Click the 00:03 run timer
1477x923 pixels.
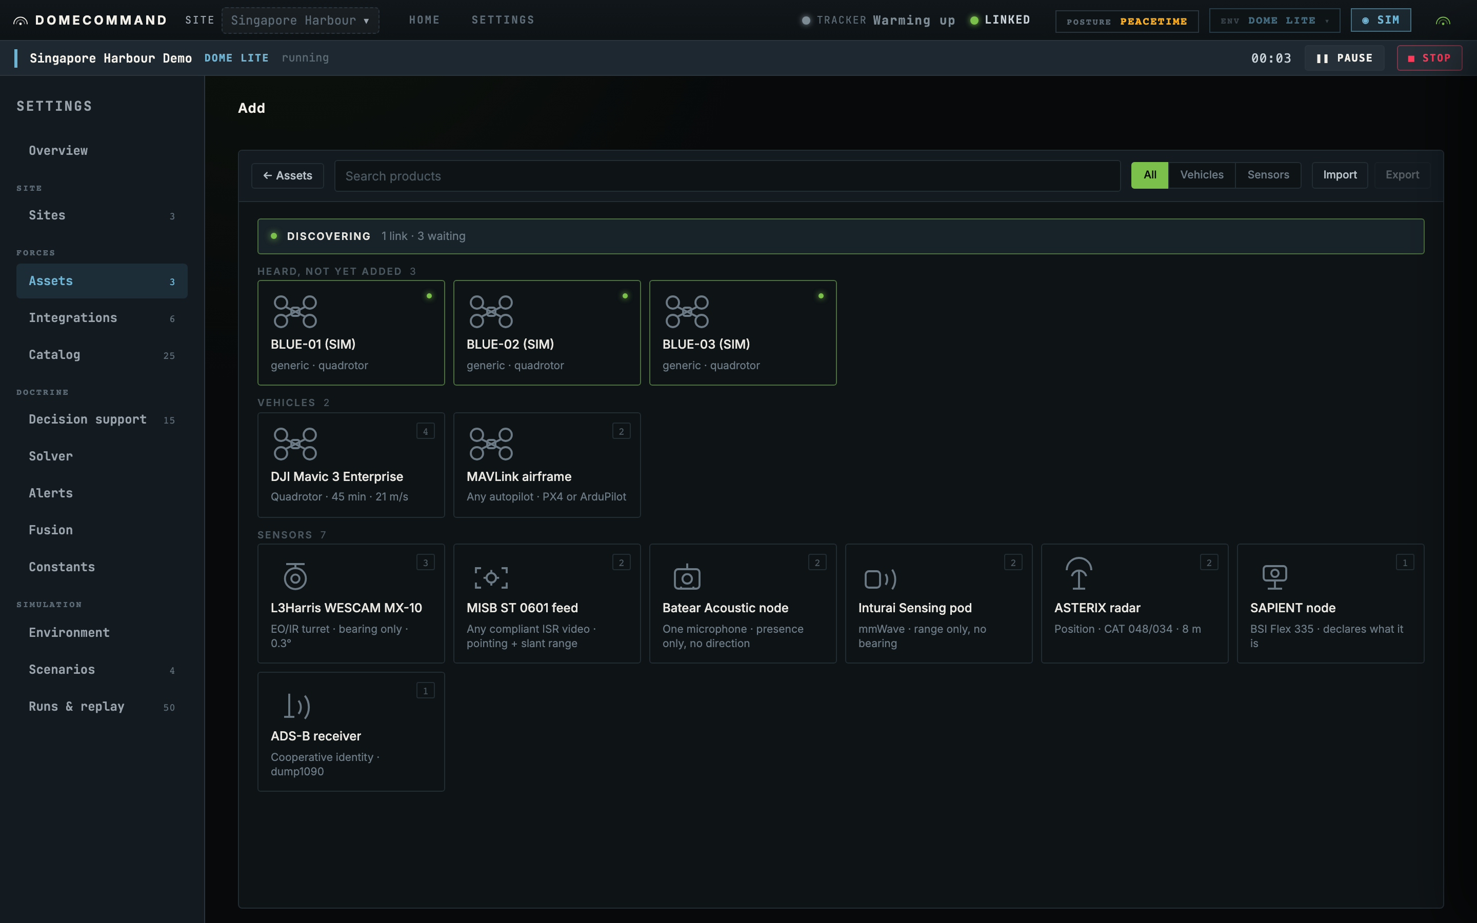tap(1271, 58)
